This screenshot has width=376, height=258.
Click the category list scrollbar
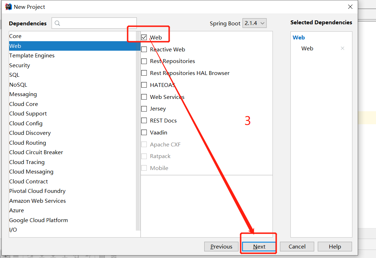(138, 131)
